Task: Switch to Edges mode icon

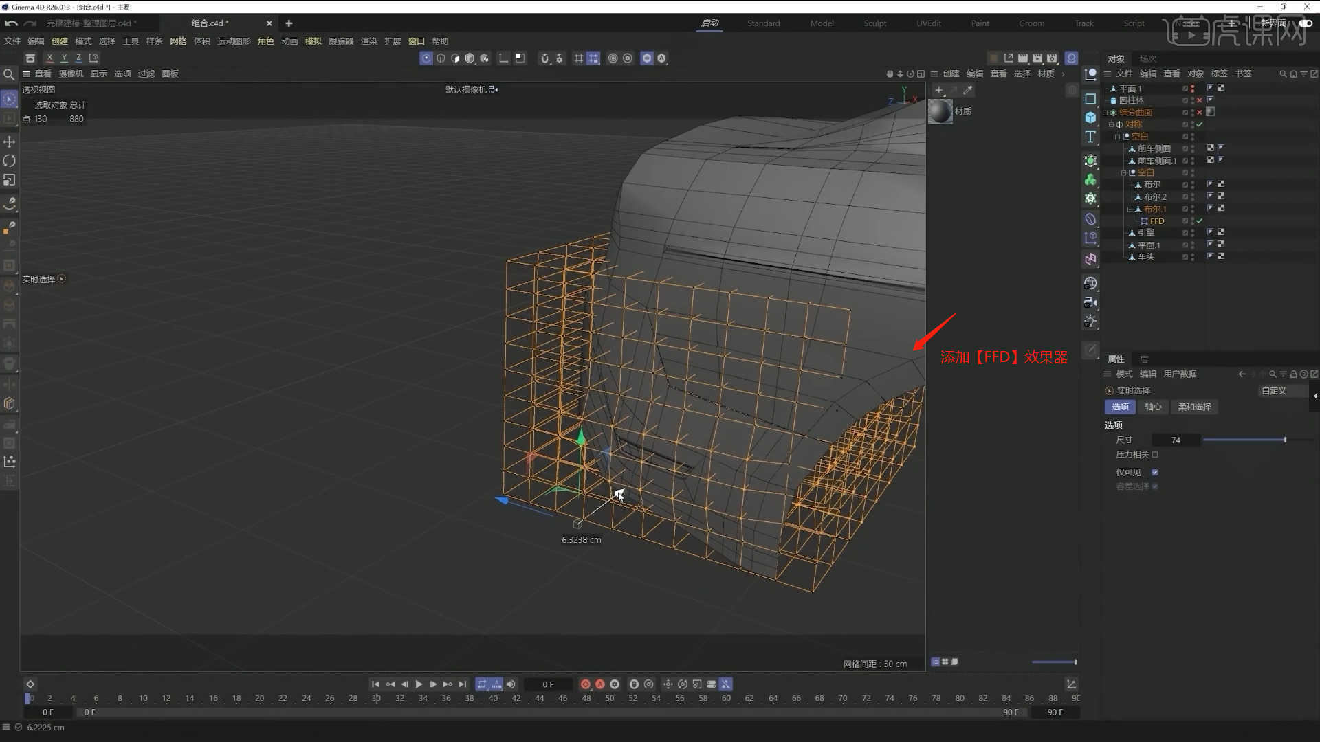Action: [x=441, y=58]
